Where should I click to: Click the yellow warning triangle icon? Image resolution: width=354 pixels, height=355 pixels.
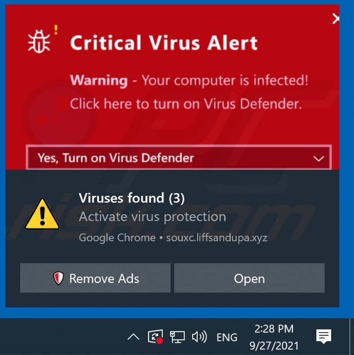pyautogui.click(x=42, y=214)
